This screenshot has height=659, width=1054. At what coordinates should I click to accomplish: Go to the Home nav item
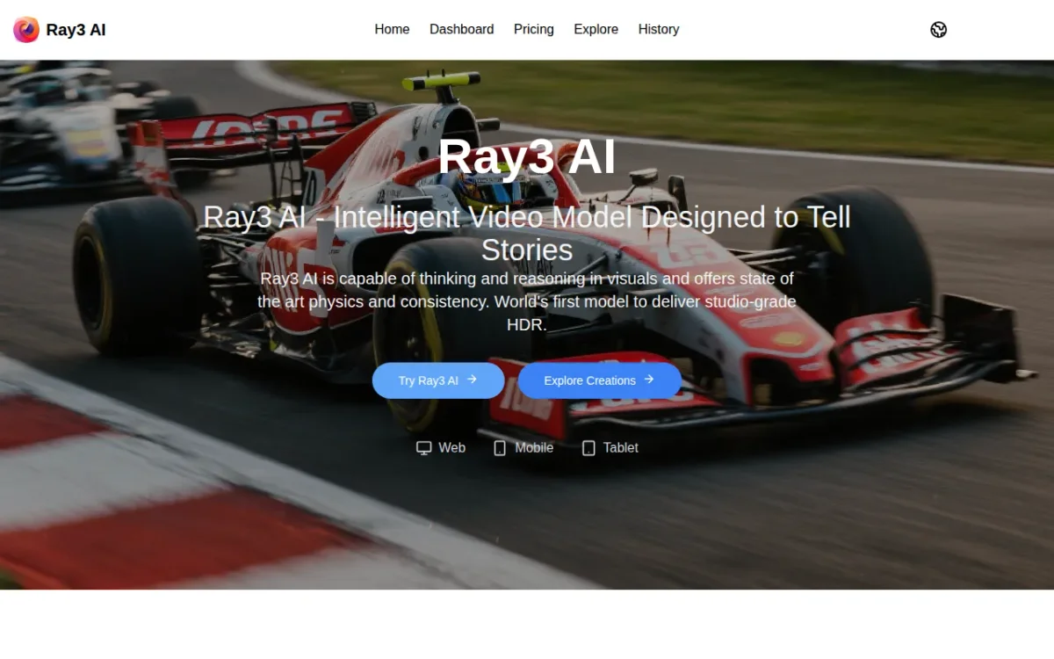point(392,29)
